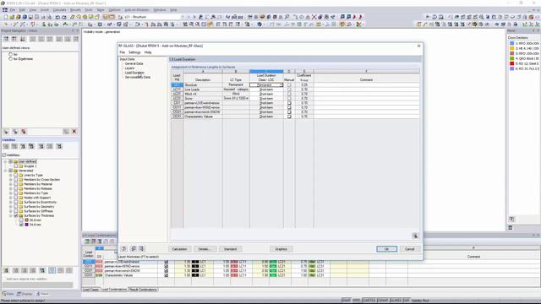Click the Print icon in main toolbar
This screenshot has width=541, height=304.
point(37,17)
